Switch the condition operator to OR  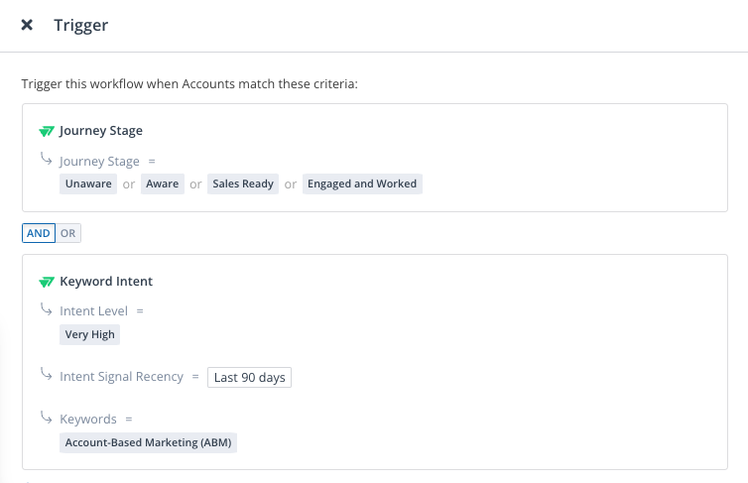67,233
